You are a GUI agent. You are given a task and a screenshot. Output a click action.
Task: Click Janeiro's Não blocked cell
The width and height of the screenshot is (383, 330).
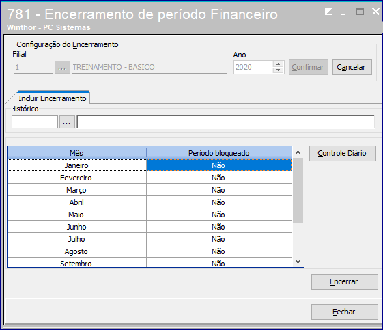click(219, 165)
